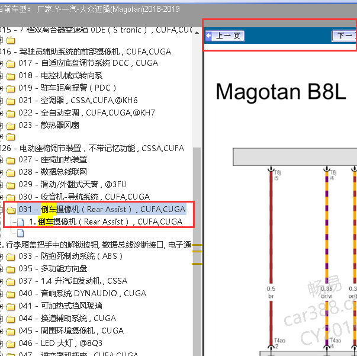Collapse the 031 倒车摄像机 folder node

[x=2, y=210]
